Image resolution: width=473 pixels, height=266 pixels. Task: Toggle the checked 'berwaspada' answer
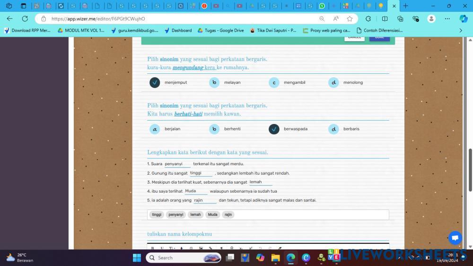(x=274, y=129)
